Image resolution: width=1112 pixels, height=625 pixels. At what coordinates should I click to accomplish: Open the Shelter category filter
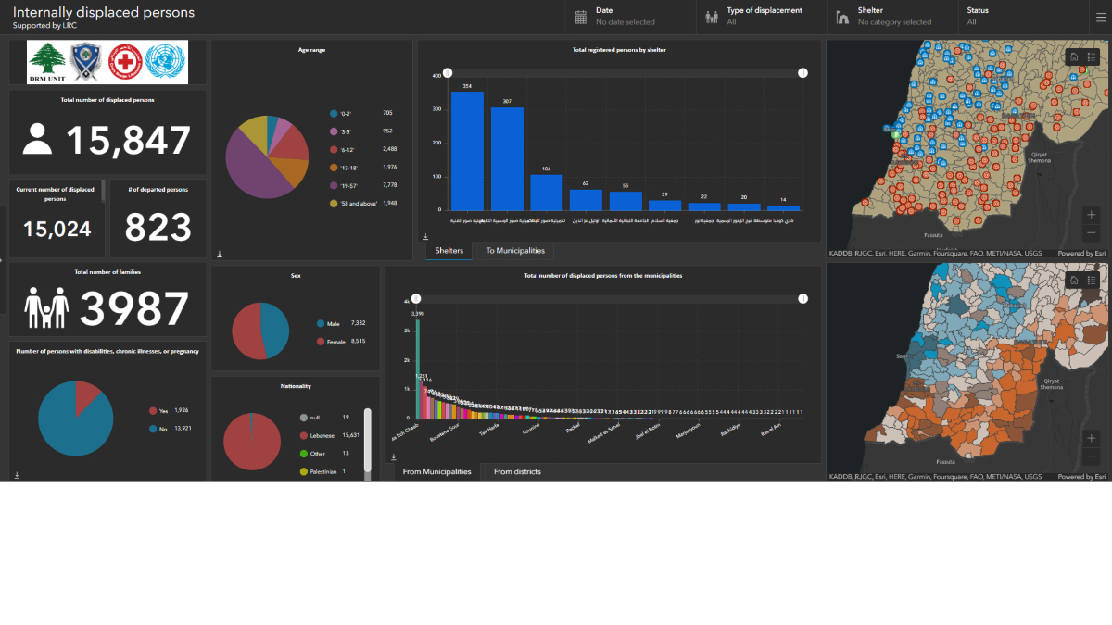pos(891,17)
